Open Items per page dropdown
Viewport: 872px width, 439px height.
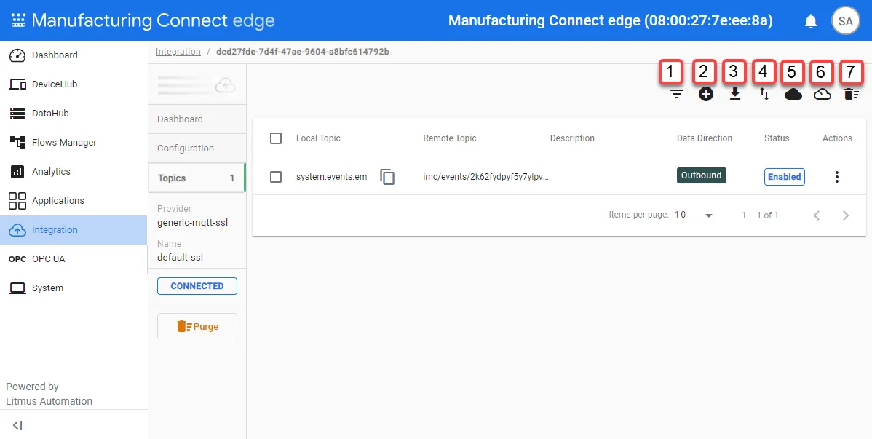(694, 215)
